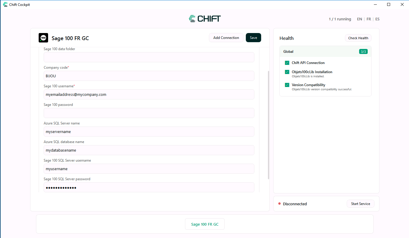Click the form's vertical scrollbar

click(268, 125)
